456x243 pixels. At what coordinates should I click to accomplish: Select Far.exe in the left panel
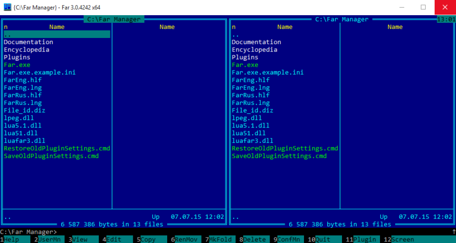(x=17, y=65)
